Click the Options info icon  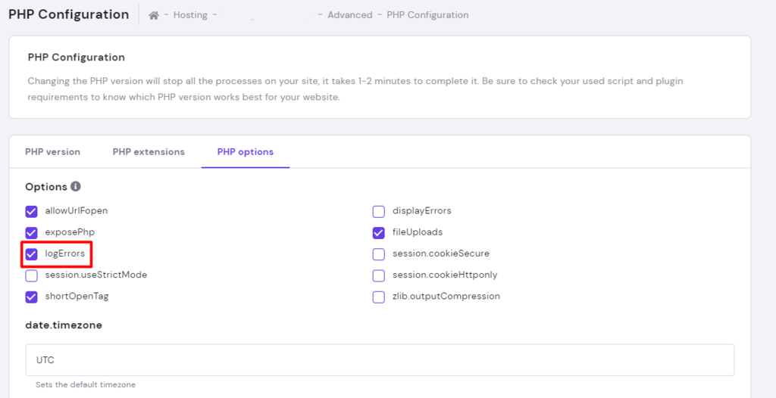[x=76, y=187]
